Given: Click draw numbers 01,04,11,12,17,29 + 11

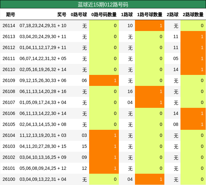Looking at the screenshot, I should [x=43, y=47].
